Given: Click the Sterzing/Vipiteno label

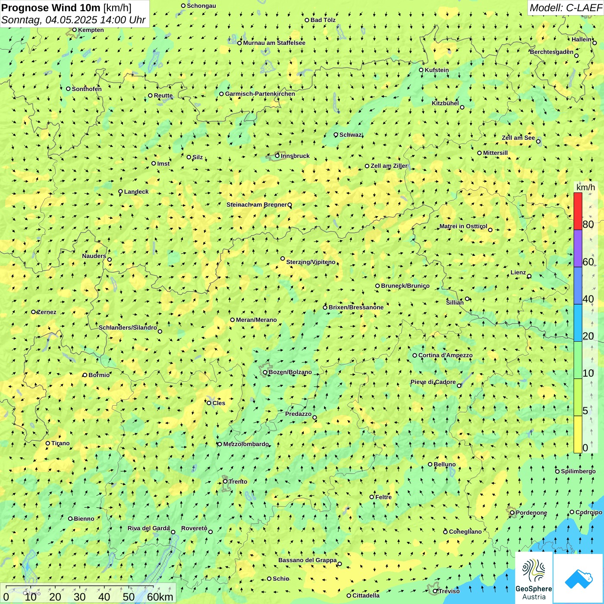Looking at the screenshot, I should click(x=311, y=262).
